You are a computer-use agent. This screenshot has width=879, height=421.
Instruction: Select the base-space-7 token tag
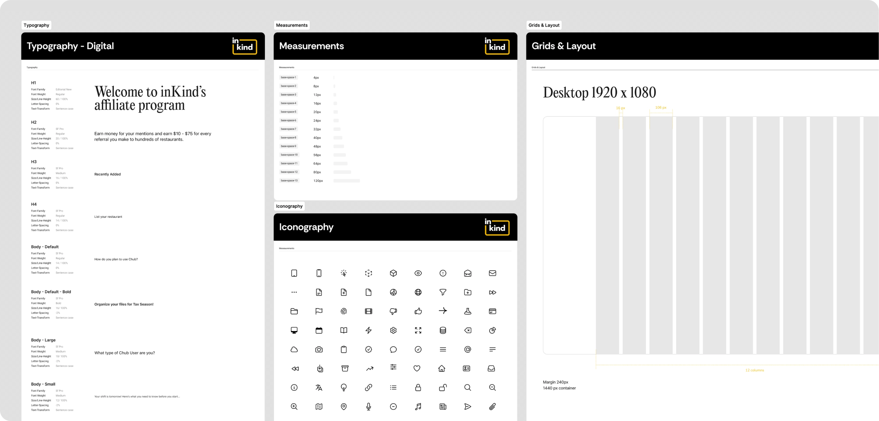coord(288,129)
